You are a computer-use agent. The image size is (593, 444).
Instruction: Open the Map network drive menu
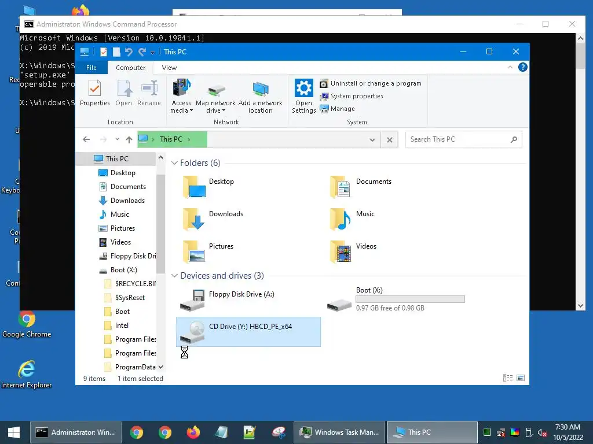(x=215, y=97)
